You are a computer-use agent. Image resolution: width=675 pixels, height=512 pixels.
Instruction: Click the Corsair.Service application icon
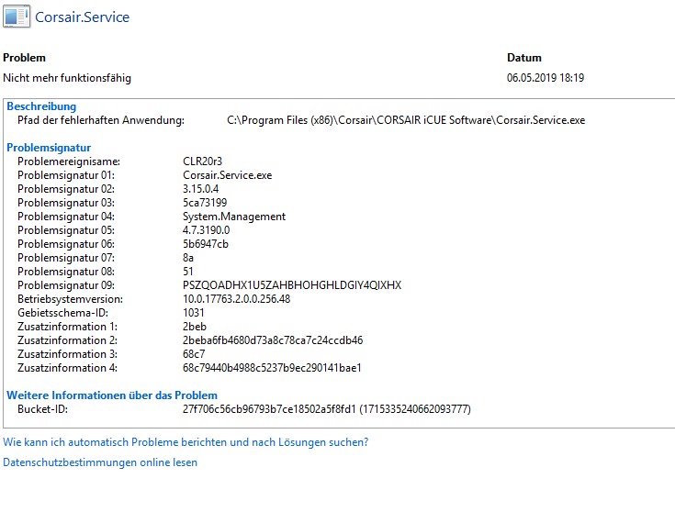click(17, 17)
